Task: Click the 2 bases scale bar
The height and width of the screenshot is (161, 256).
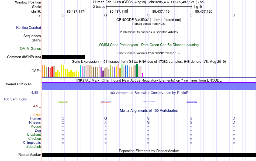Action: (x=149, y=7)
